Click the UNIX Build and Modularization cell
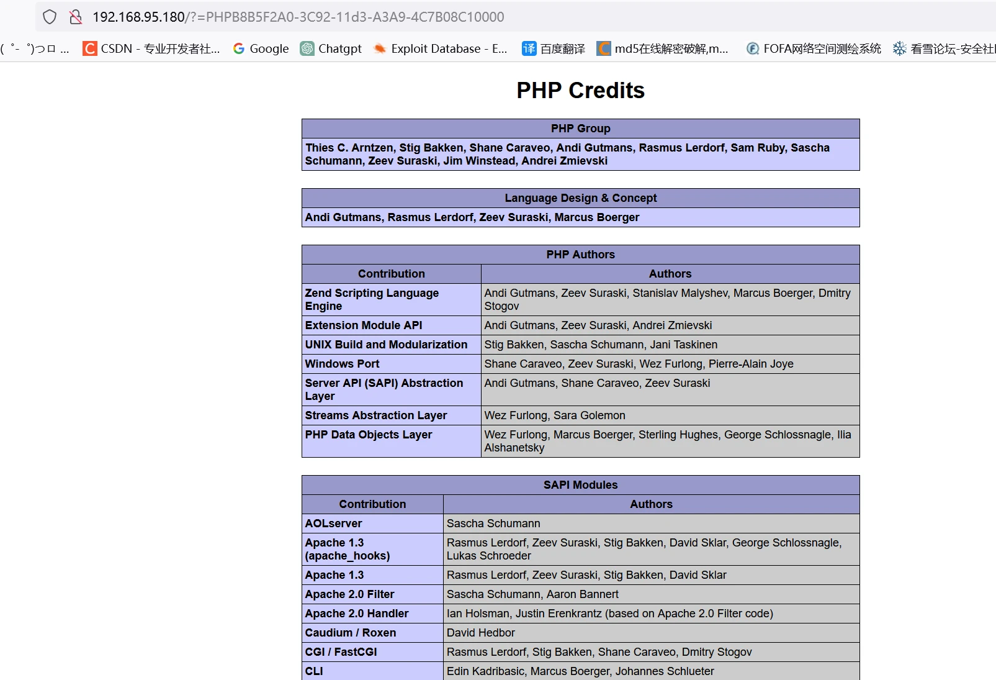The image size is (996, 680). (x=392, y=345)
